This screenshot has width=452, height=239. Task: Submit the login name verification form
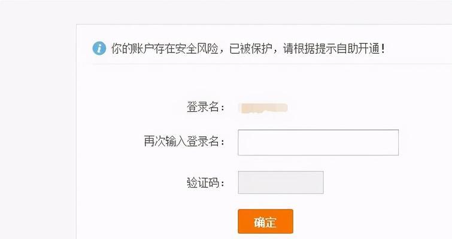(265, 221)
